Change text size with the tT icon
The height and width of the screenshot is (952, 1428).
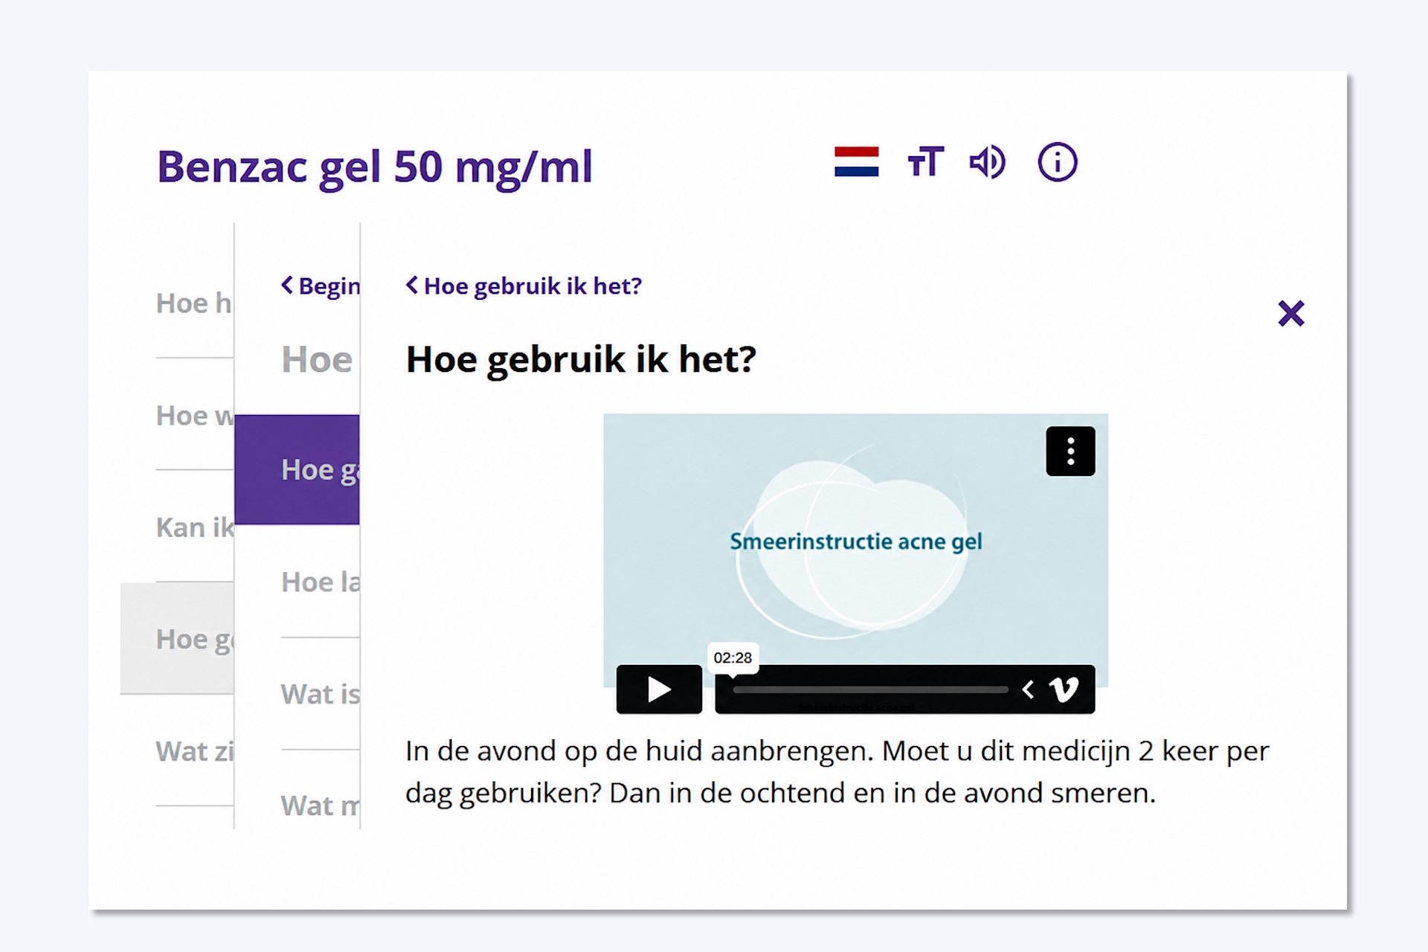tap(925, 162)
